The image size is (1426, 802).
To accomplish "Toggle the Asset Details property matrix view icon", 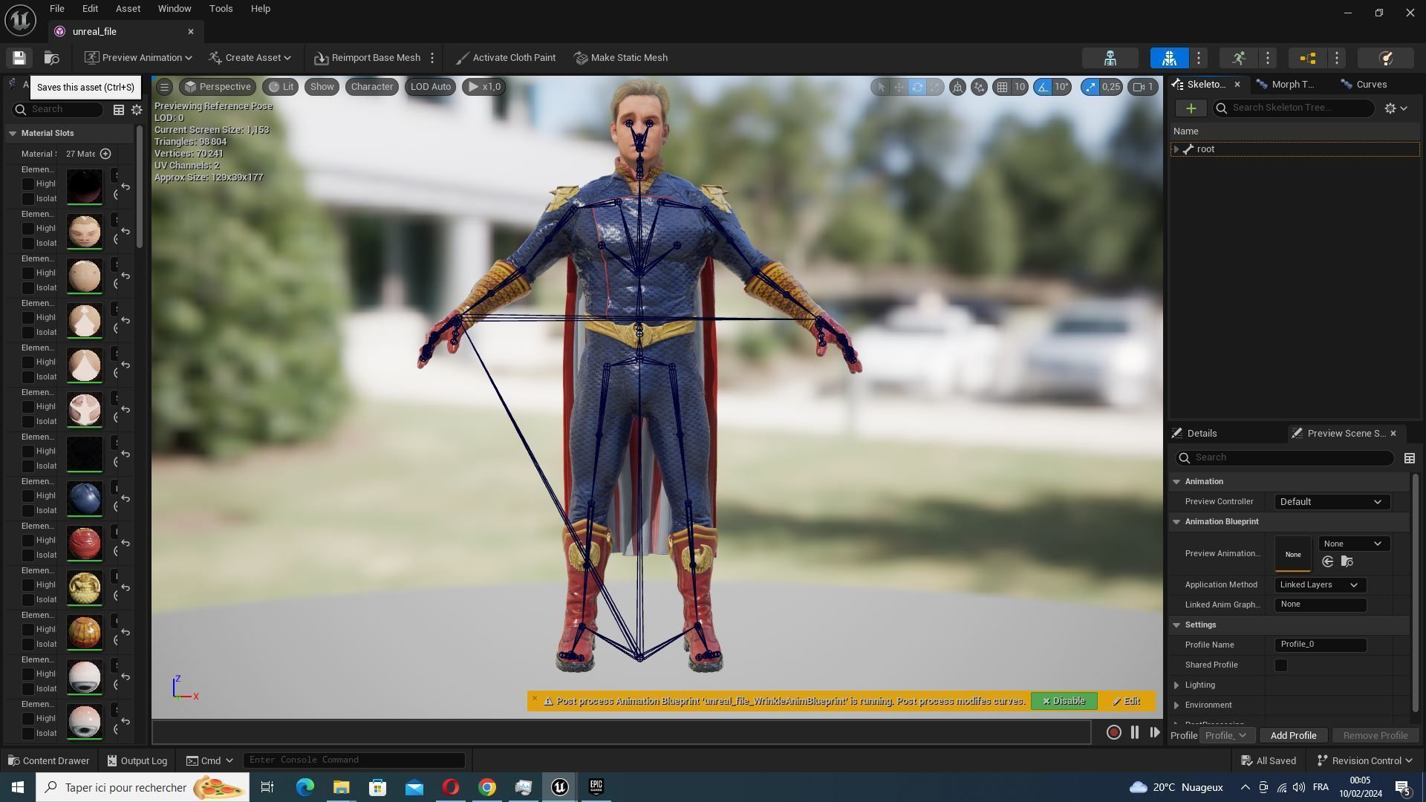I will [118, 110].
